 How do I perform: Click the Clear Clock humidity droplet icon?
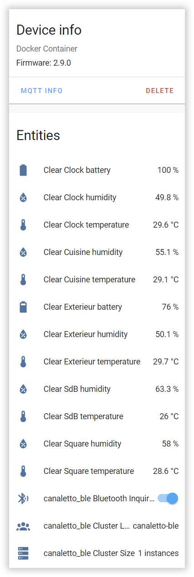pos(23,198)
